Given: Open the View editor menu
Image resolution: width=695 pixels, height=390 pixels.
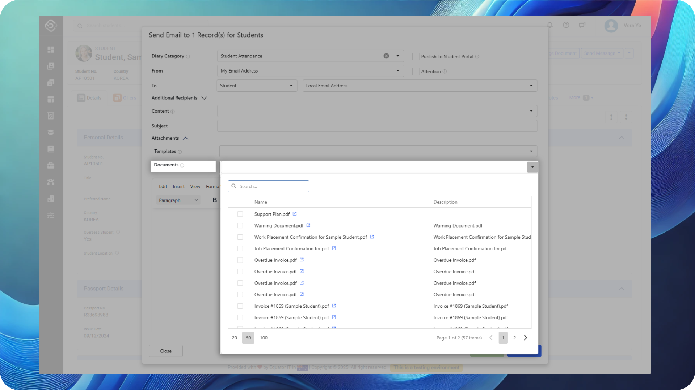Looking at the screenshot, I should point(195,186).
